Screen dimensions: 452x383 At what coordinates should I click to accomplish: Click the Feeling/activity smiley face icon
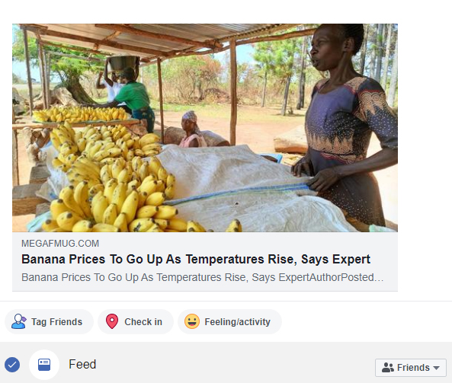tap(192, 321)
